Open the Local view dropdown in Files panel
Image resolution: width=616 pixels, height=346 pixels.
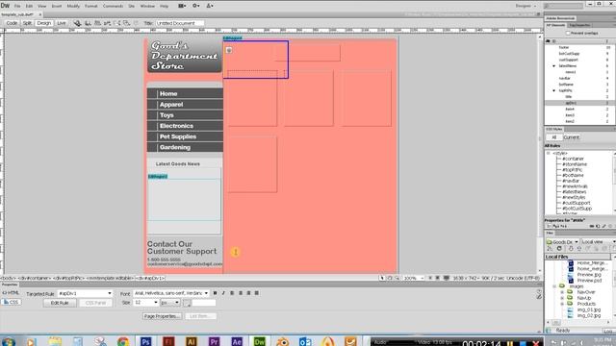598,242
